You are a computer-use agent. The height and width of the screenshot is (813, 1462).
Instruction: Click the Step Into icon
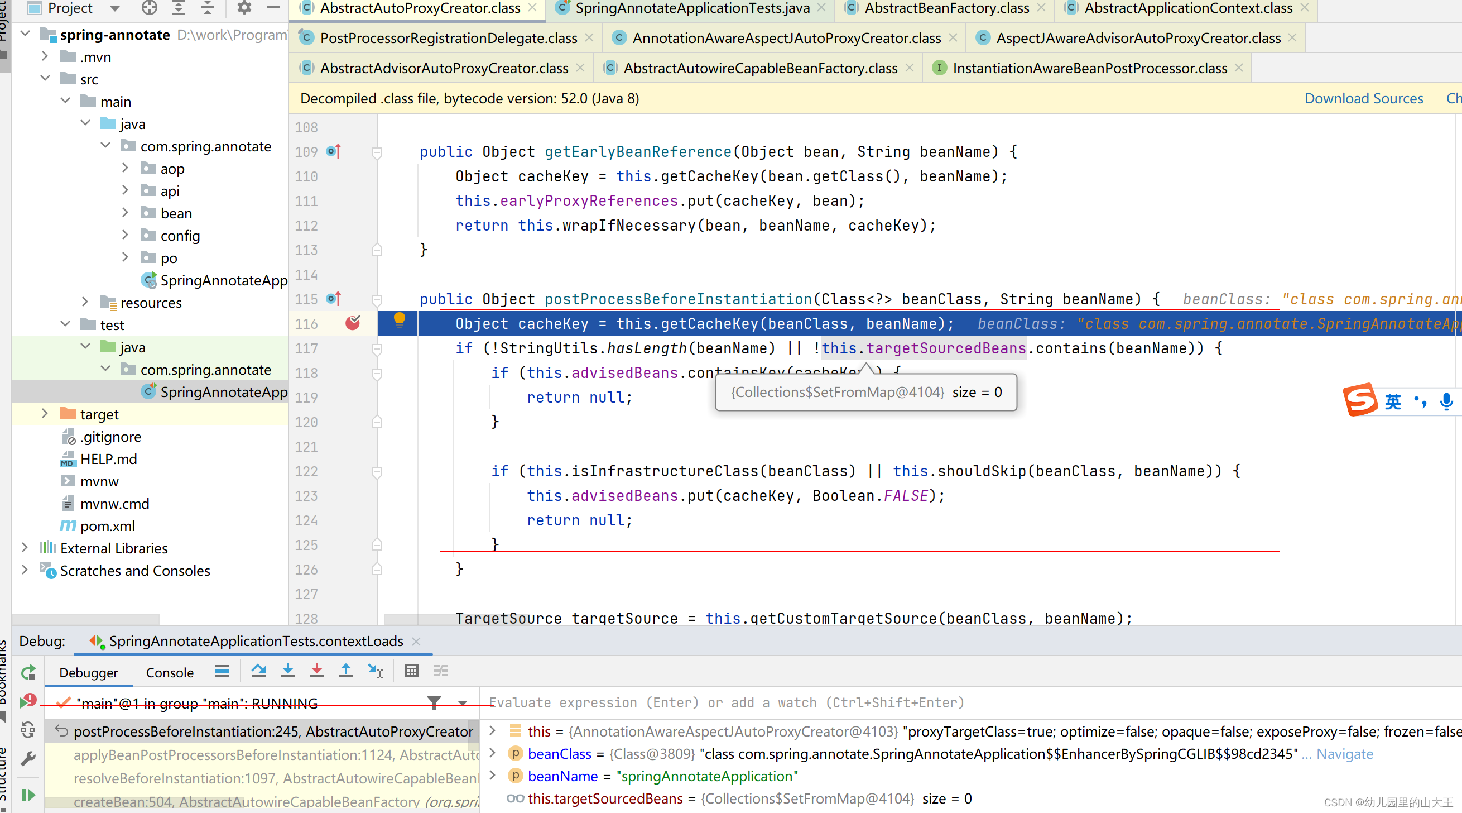click(288, 671)
